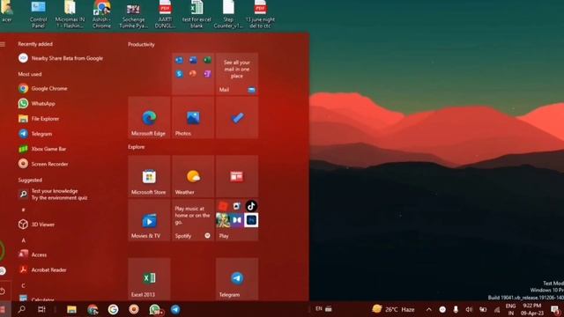The height and width of the screenshot is (317, 564).
Task: Open suggested Test your knowledge quiz
Action: [53, 195]
